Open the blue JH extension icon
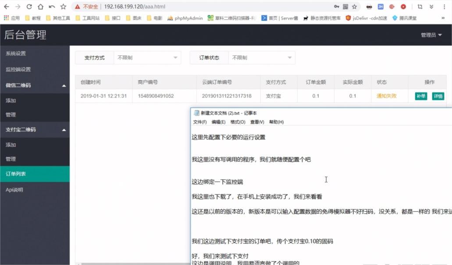 381,7
